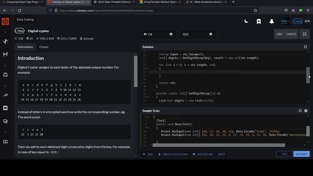Click UNLOCK SOLUTIONS button
The image size is (313, 176).
click(173, 154)
